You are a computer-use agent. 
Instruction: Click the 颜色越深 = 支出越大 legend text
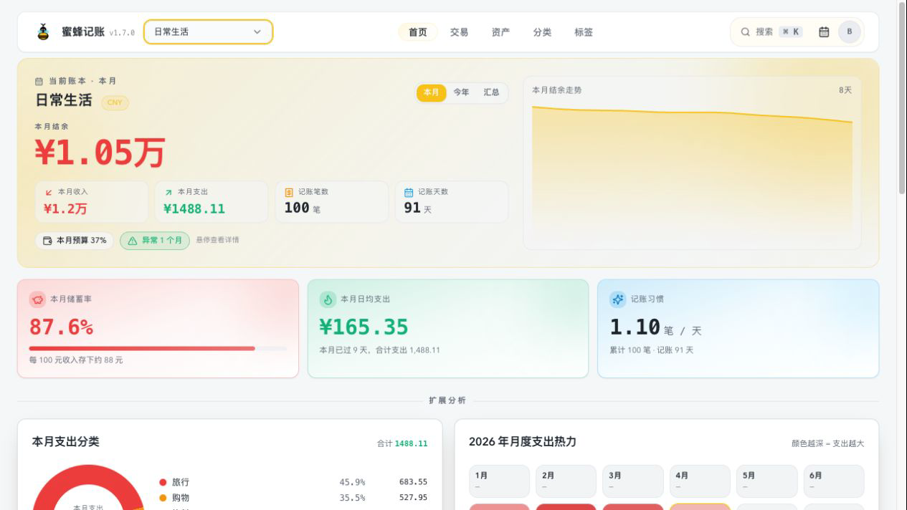pos(827,443)
